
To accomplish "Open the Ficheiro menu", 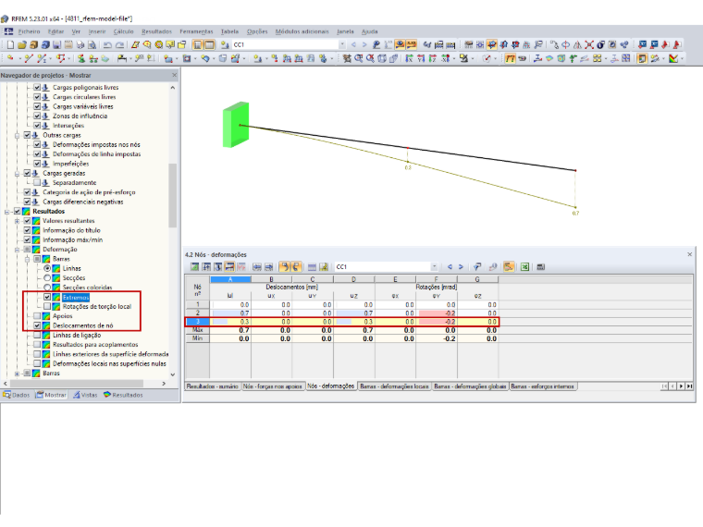I will pos(30,31).
